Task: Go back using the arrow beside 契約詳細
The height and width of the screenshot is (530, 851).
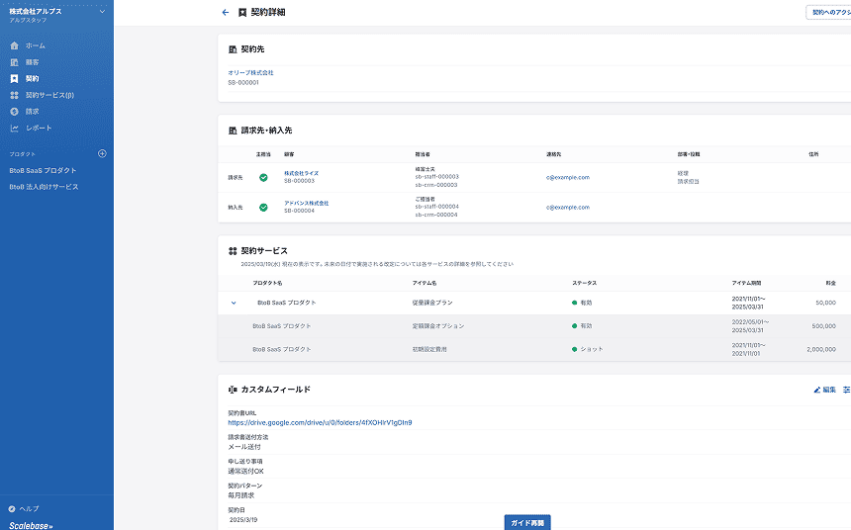Action: pos(226,13)
